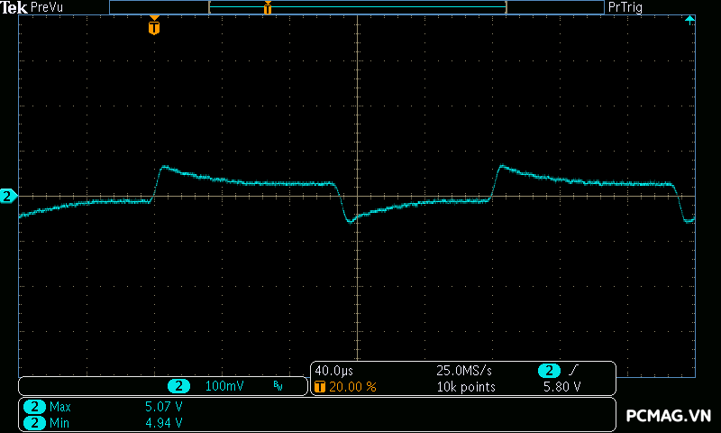Click the channel 2 ground reference marker
721x433 pixels.
7,196
